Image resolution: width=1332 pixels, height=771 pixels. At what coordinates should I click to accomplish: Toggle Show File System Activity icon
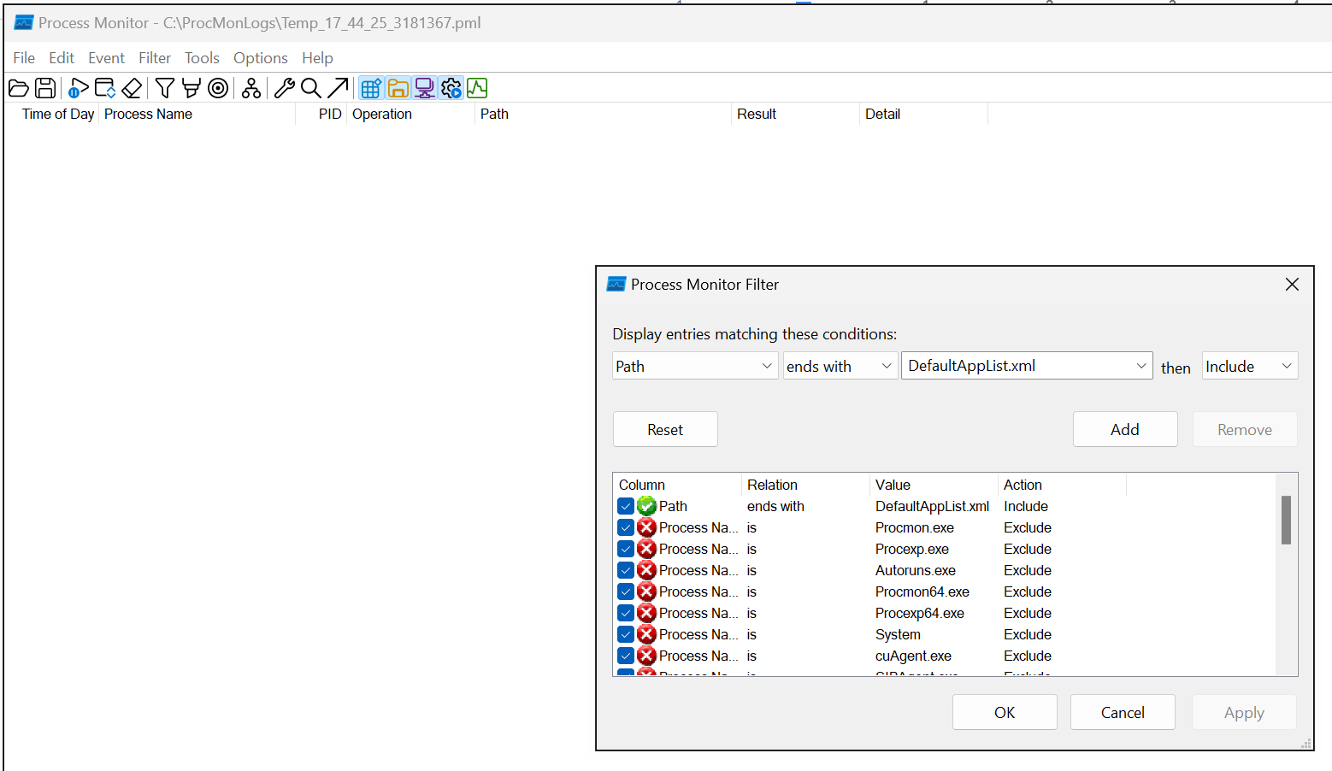[398, 87]
